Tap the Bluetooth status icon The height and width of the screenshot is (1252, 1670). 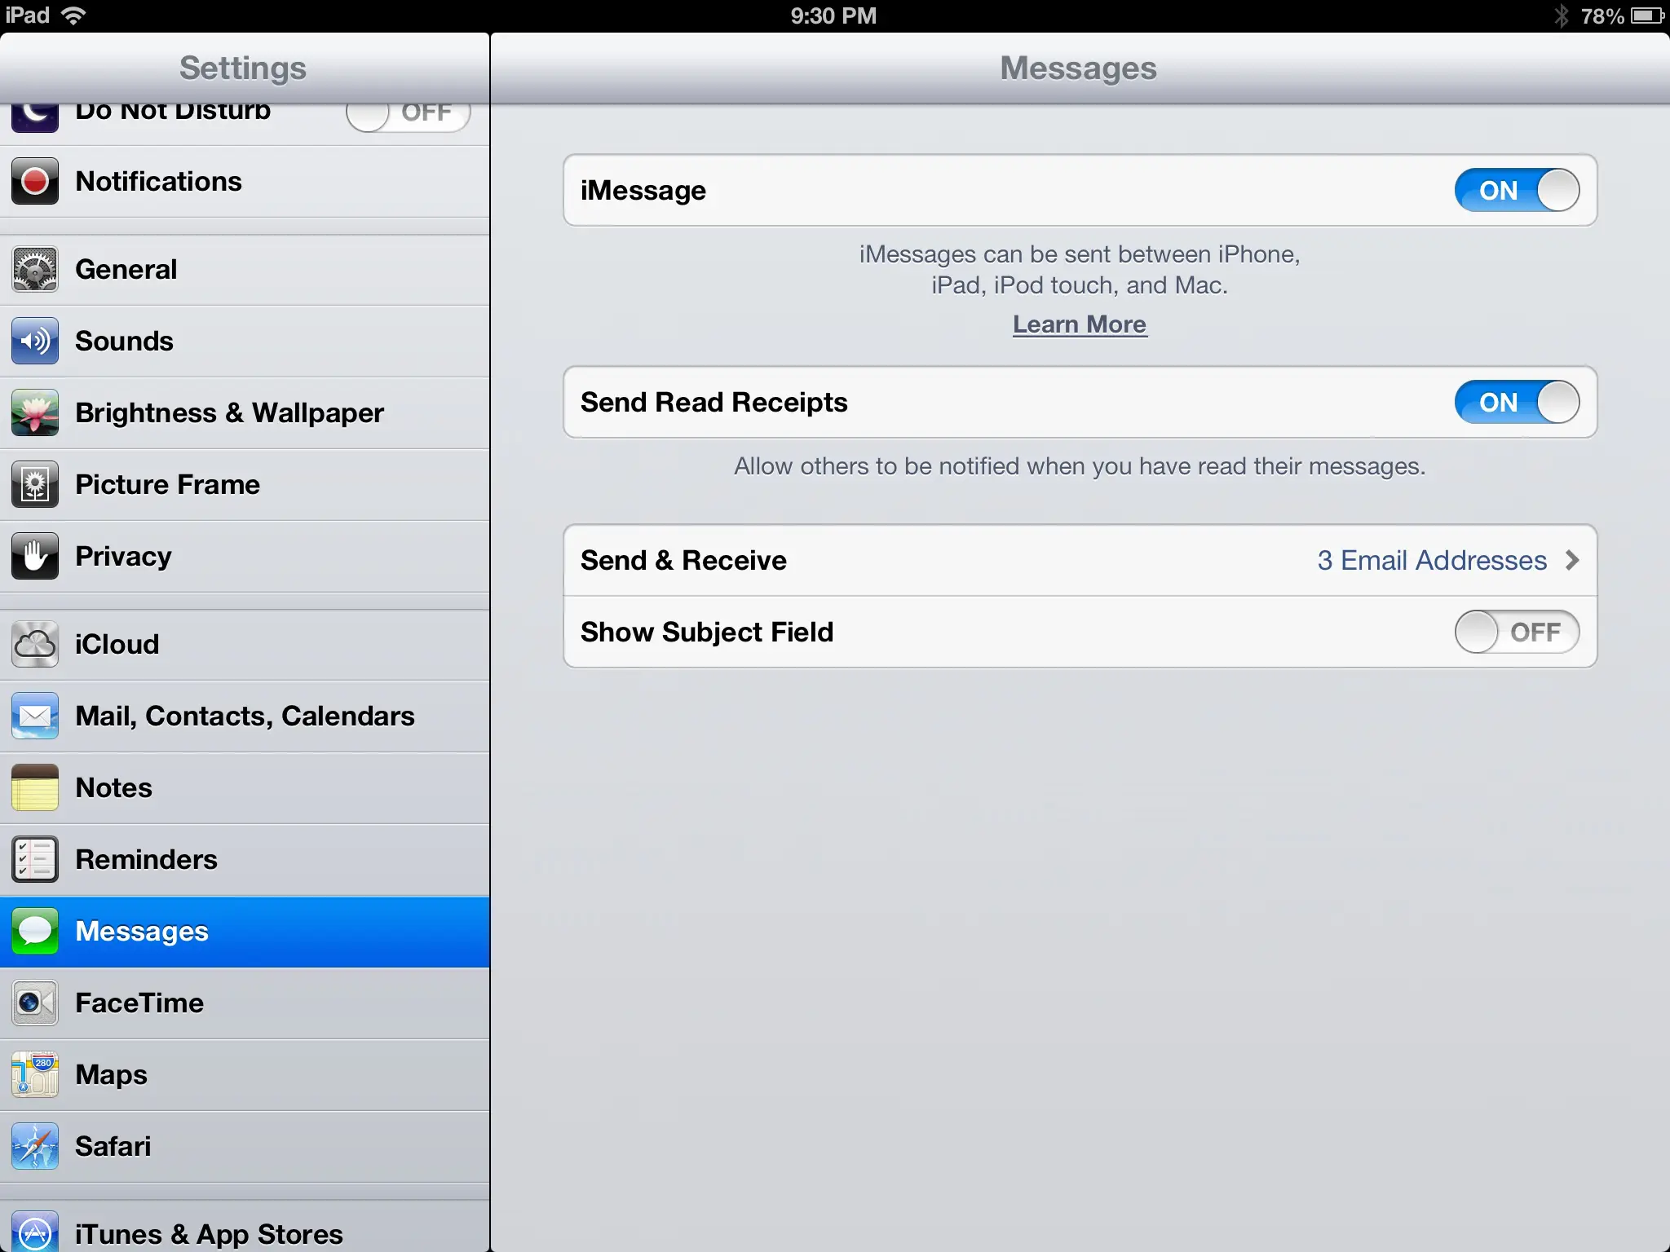(1561, 15)
